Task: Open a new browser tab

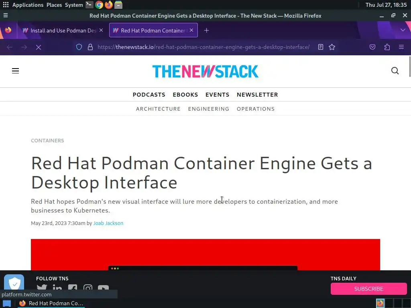Action: pos(207,30)
